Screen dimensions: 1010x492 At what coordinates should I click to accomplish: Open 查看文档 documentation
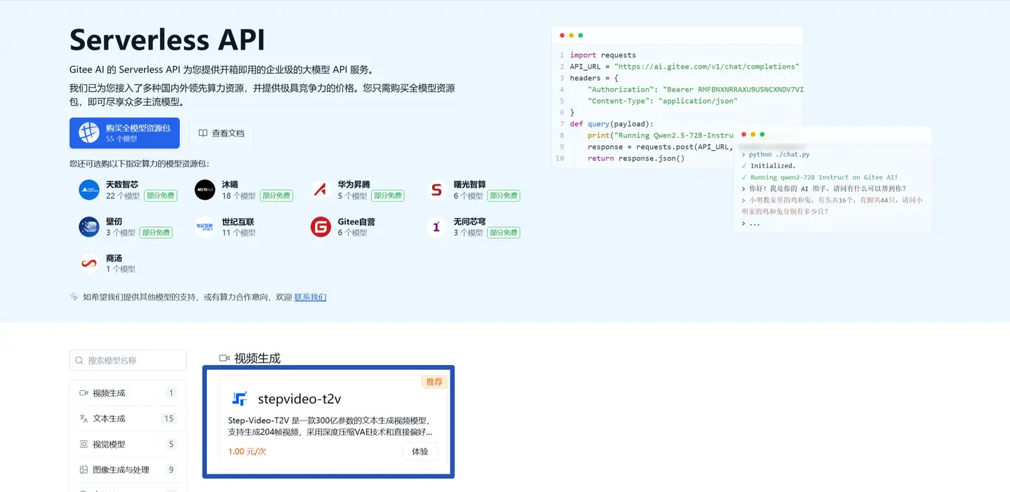click(221, 132)
